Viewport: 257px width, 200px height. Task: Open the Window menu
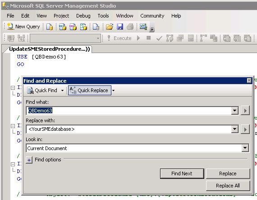click(x=124, y=16)
